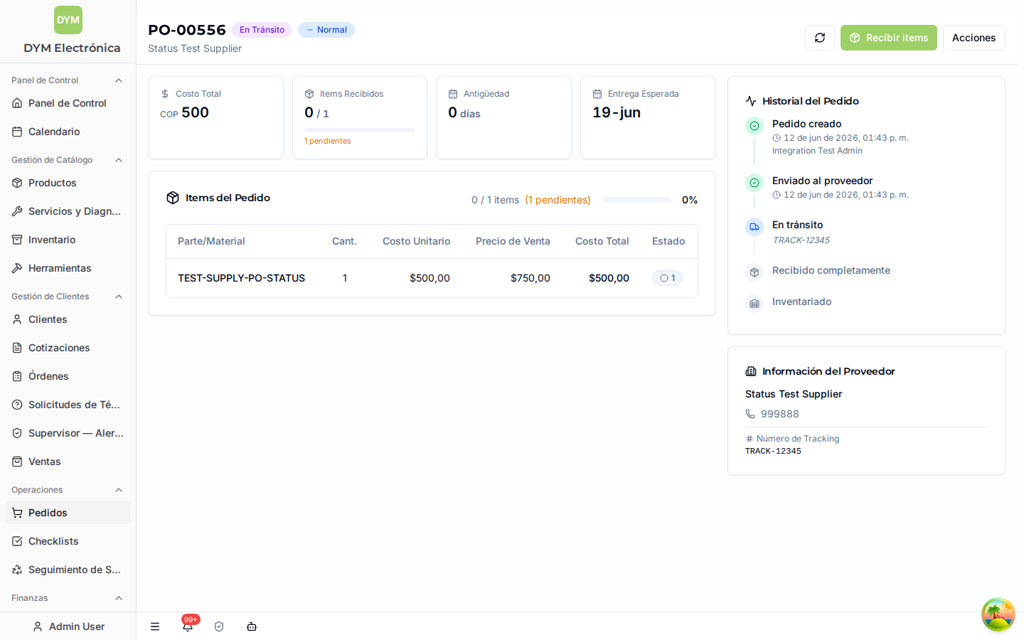This screenshot has height=640, width=1024.
Task: Click Recibido completamente box icon
Action: tap(754, 272)
